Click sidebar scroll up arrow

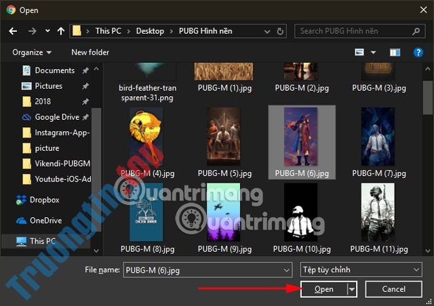[96, 69]
